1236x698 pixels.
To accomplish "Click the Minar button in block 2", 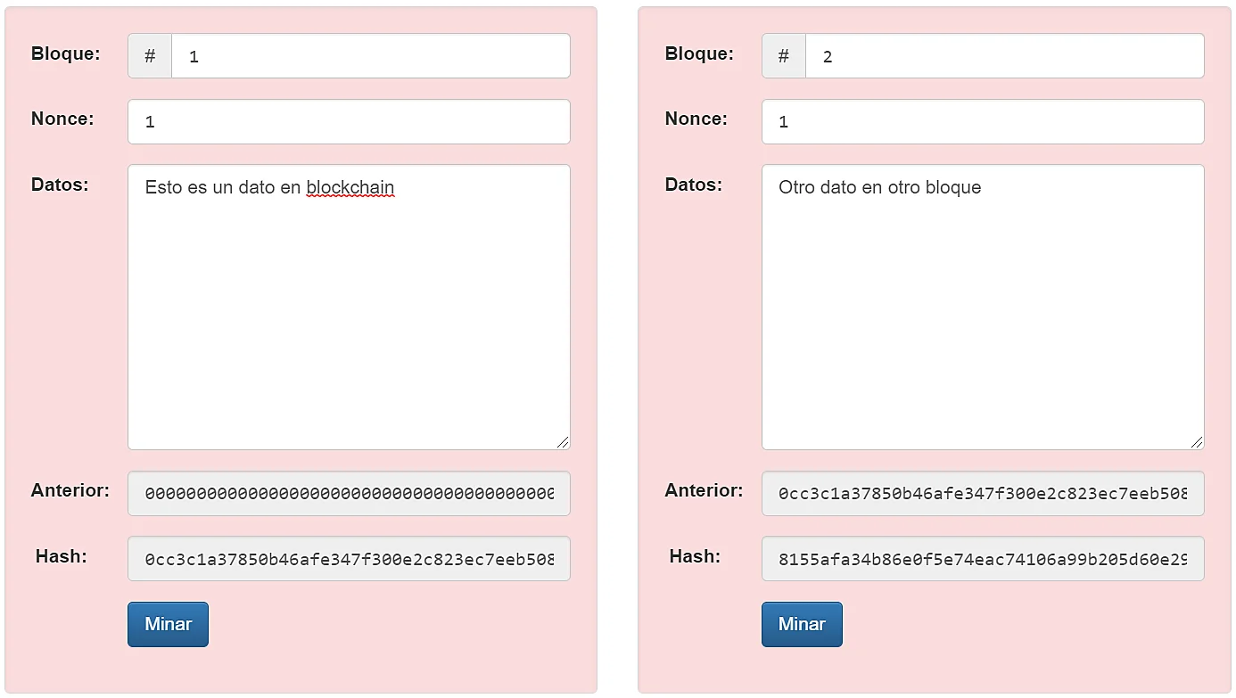I will tap(802, 624).
